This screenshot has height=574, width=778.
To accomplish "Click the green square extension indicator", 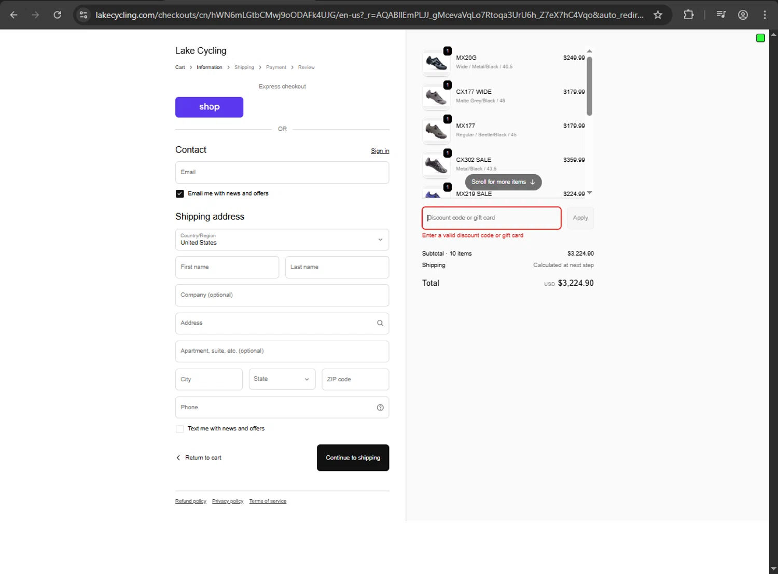I will pos(760,38).
